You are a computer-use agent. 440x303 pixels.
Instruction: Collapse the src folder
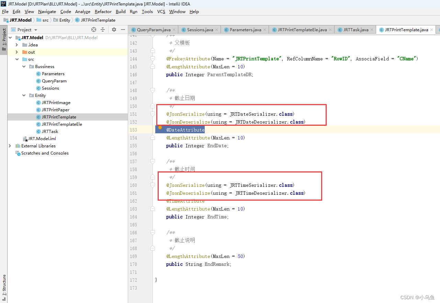[x=16, y=59]
